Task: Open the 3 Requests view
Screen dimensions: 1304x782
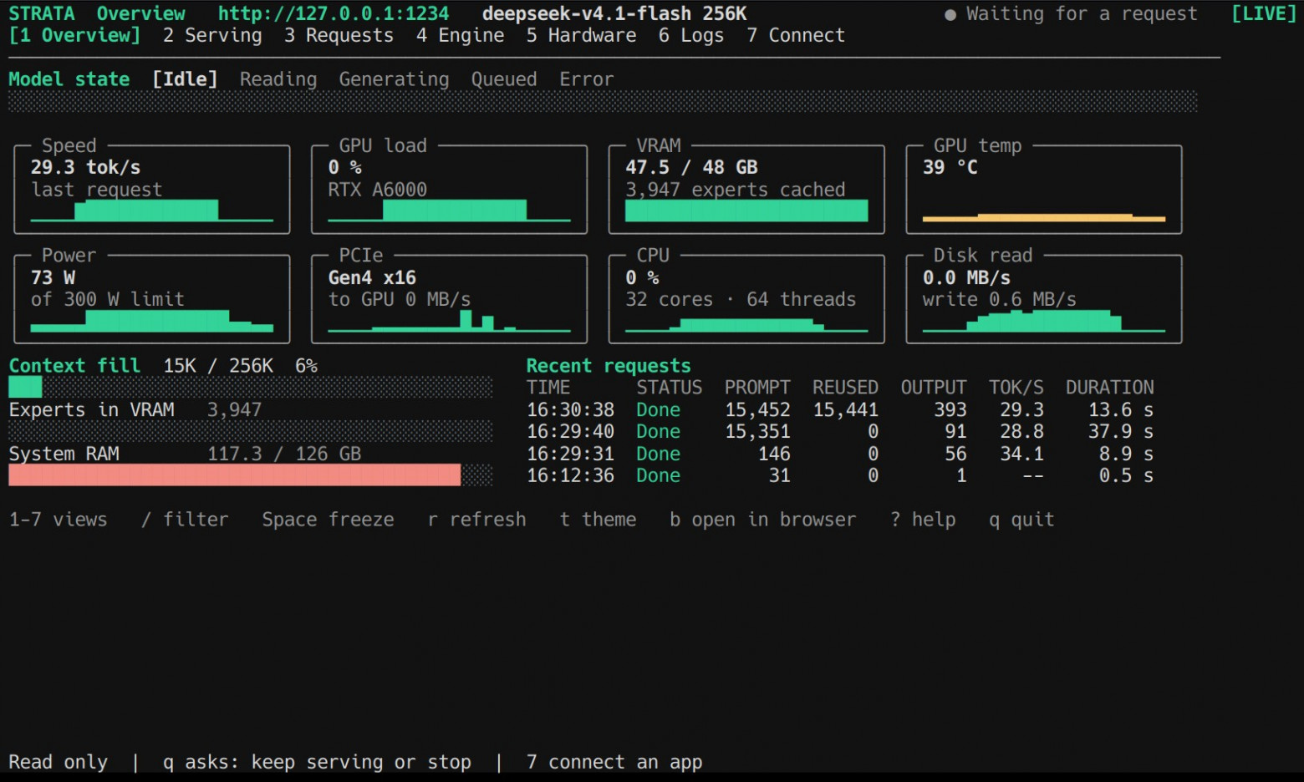Action: click(x=339, y=36)
